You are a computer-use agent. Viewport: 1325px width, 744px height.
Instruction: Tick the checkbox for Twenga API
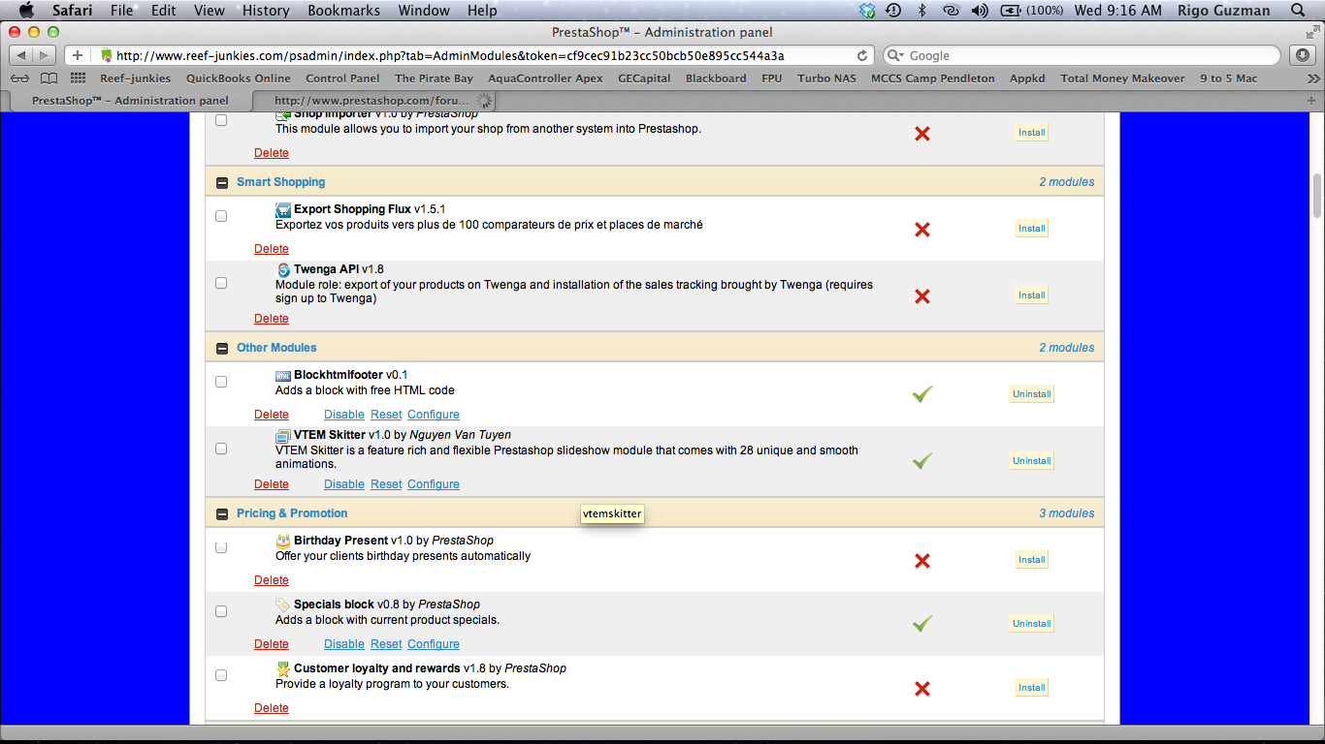(221, 283)
